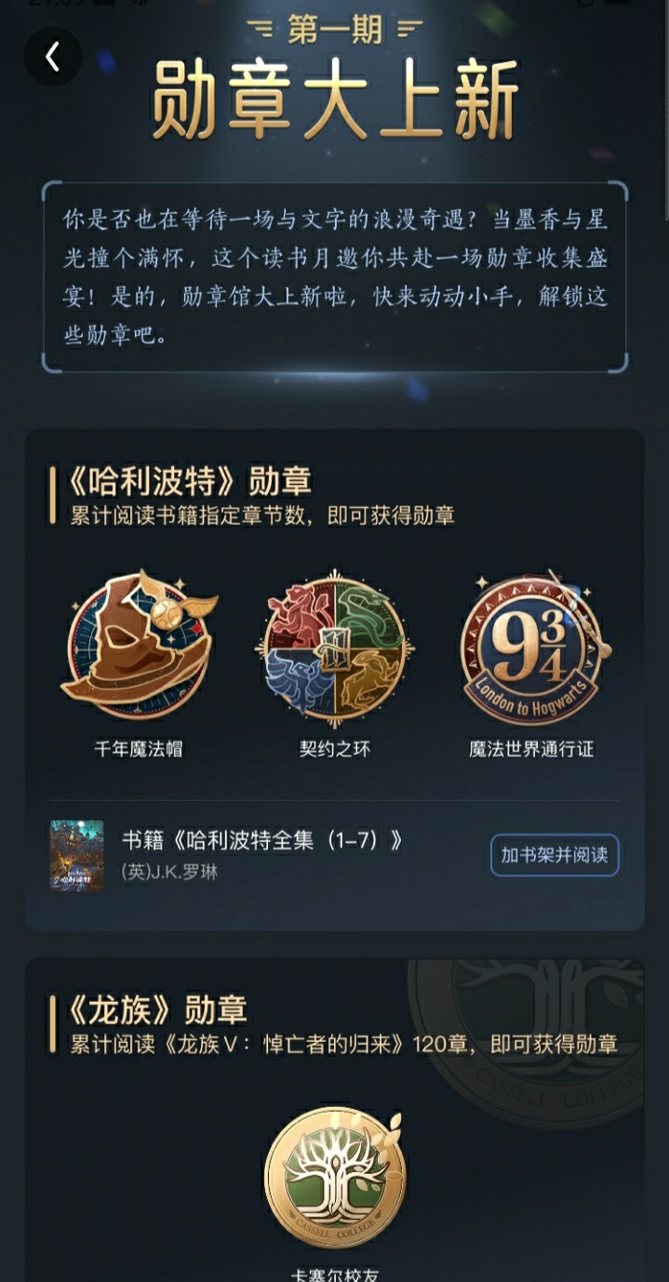Tap the 千年魔法帽 label text
The image size is (669, 1282).
139,749
